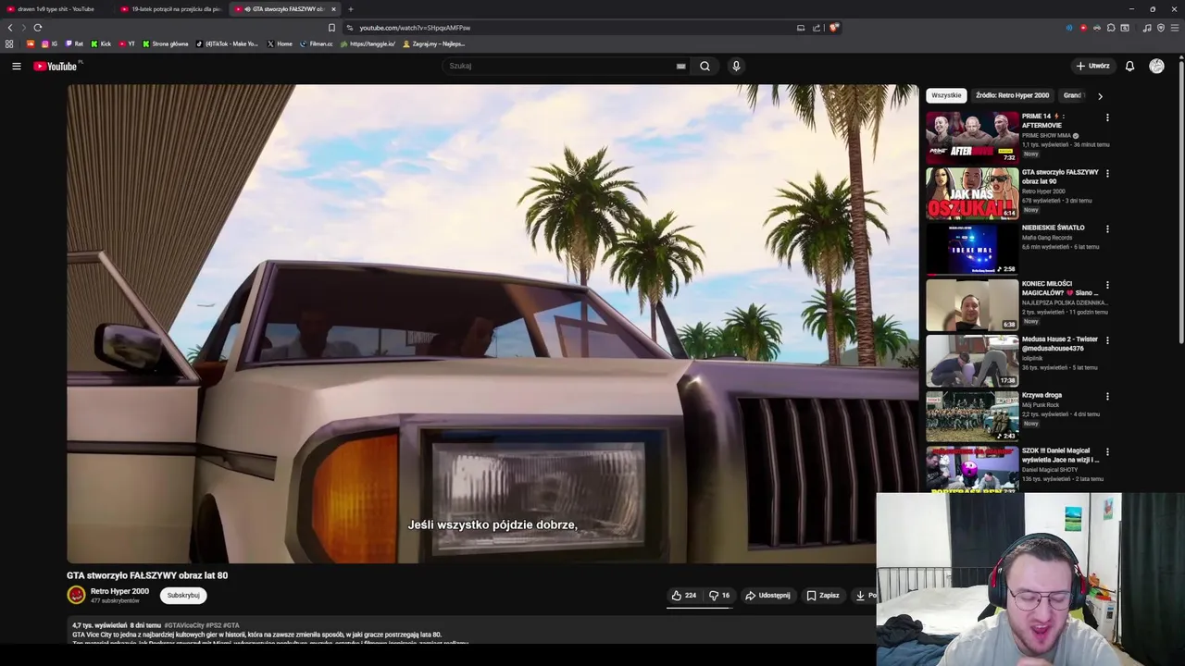Select the partially visible Grand chip

pos(1072,95)
